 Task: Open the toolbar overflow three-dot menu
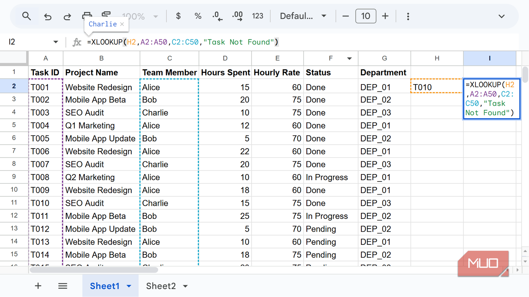(x=408, y=16)
